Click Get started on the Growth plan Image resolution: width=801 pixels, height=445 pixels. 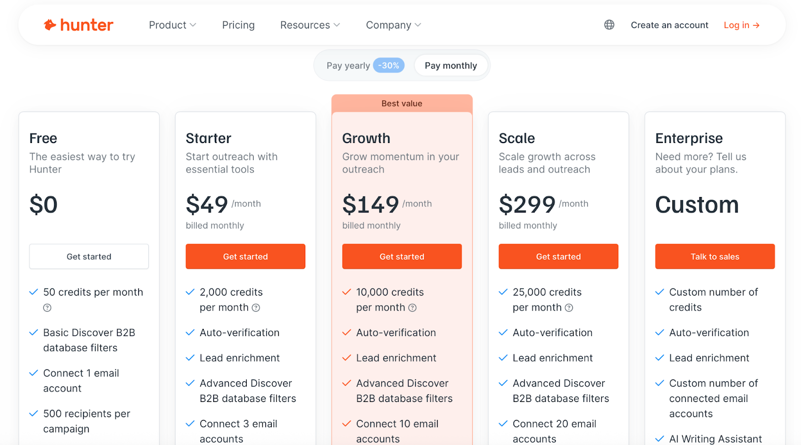tap(402, 256)
